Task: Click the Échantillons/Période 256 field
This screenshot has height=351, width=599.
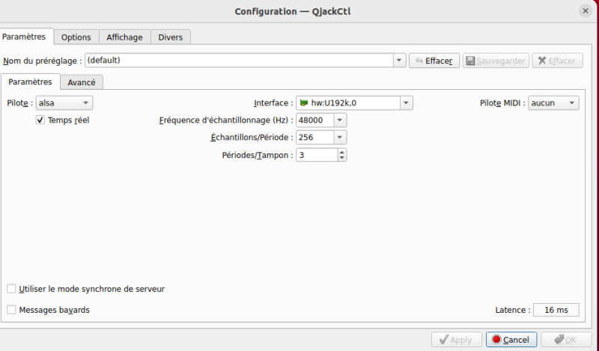Action: 315,137
